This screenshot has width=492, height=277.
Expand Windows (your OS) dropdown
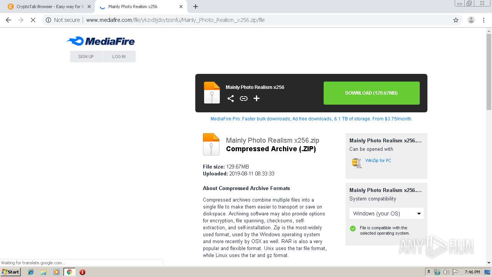[x=386, y=214]
